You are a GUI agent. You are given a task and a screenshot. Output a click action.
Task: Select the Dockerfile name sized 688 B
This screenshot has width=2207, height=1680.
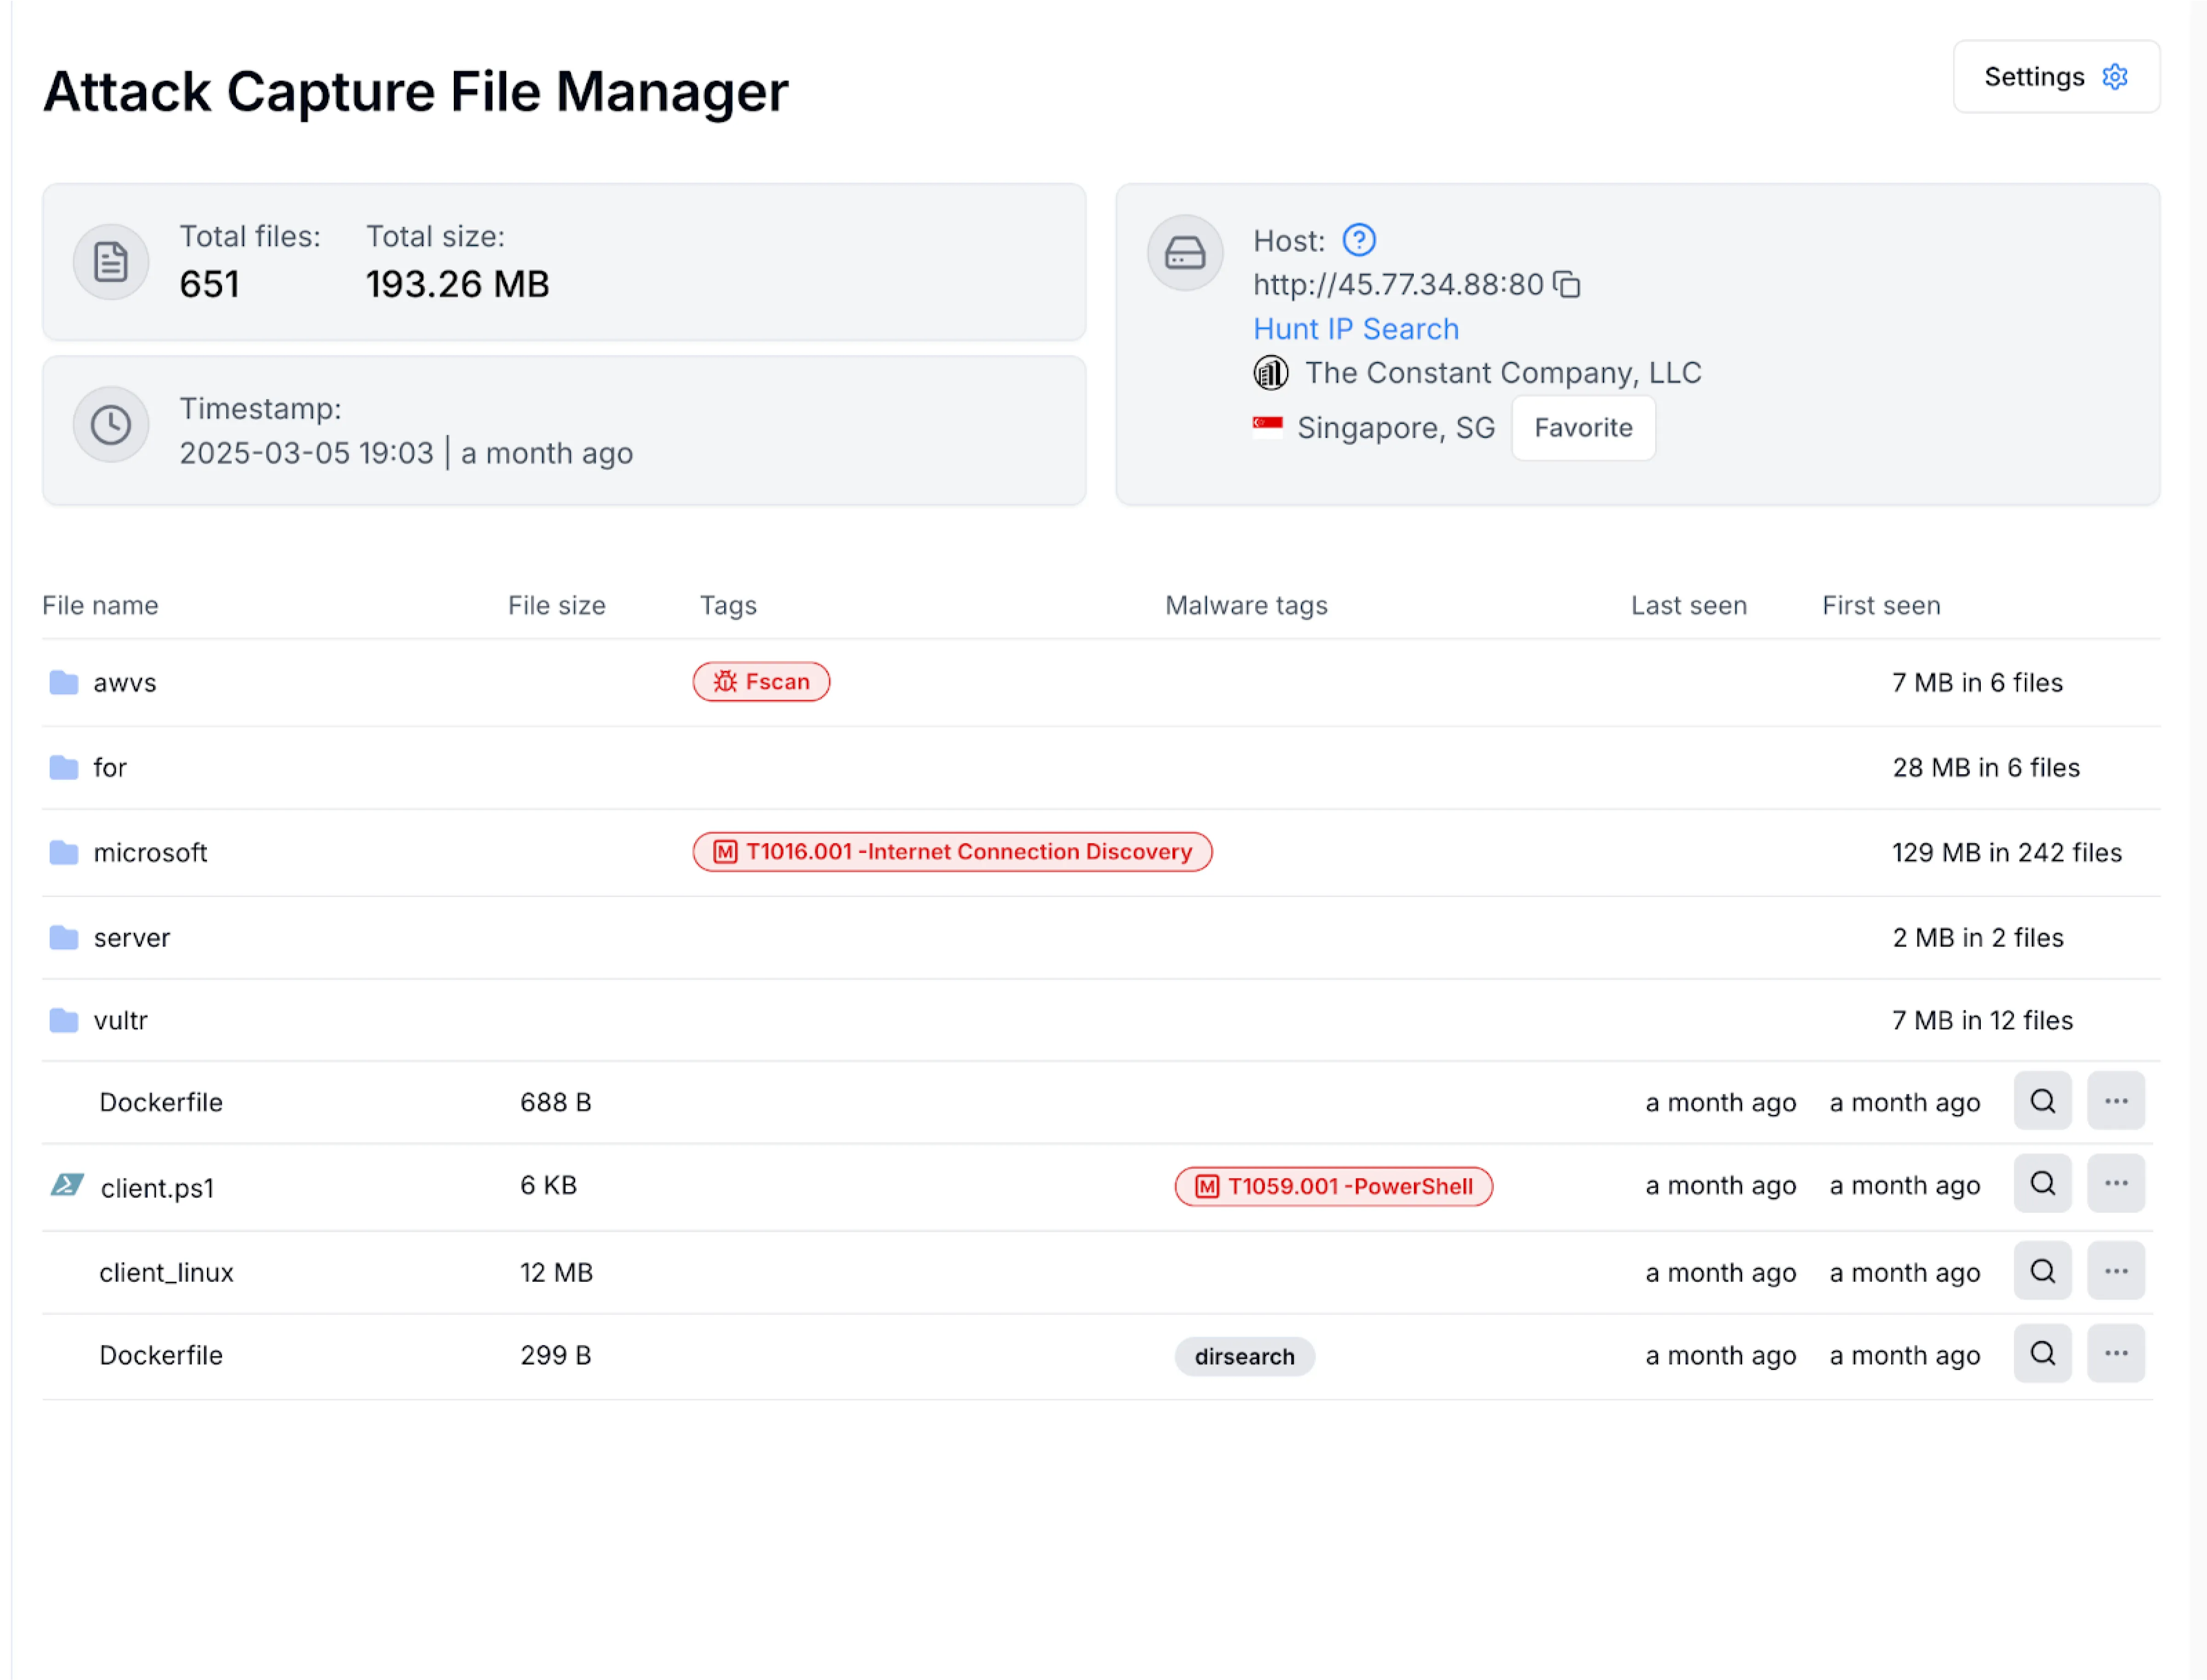161,1102
